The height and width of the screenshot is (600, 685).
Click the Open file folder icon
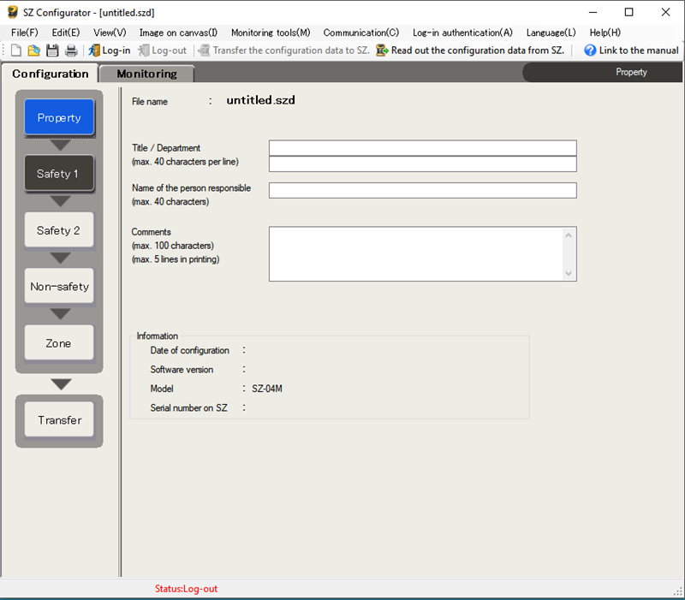pyautogui.click(x=34, y=50)
